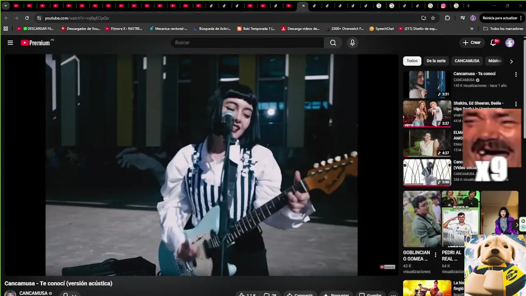Click Reinicia para actualizar button
The image size is (526, 296).
coord(500,18)
